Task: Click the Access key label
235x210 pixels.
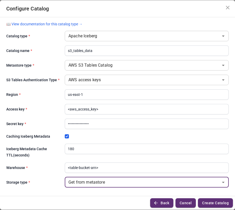Action: [15, 109]
